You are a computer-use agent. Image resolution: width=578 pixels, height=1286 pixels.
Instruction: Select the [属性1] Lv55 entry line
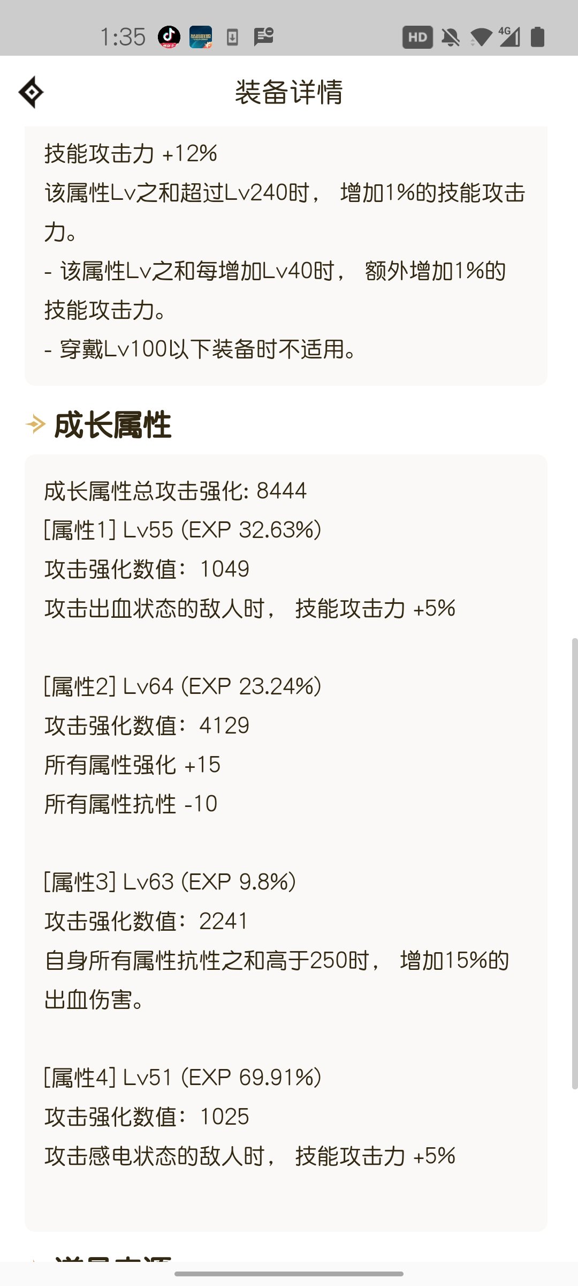(182, 530)
